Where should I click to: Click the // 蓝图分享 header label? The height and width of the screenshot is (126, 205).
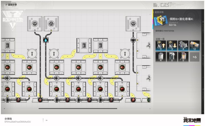11,5
